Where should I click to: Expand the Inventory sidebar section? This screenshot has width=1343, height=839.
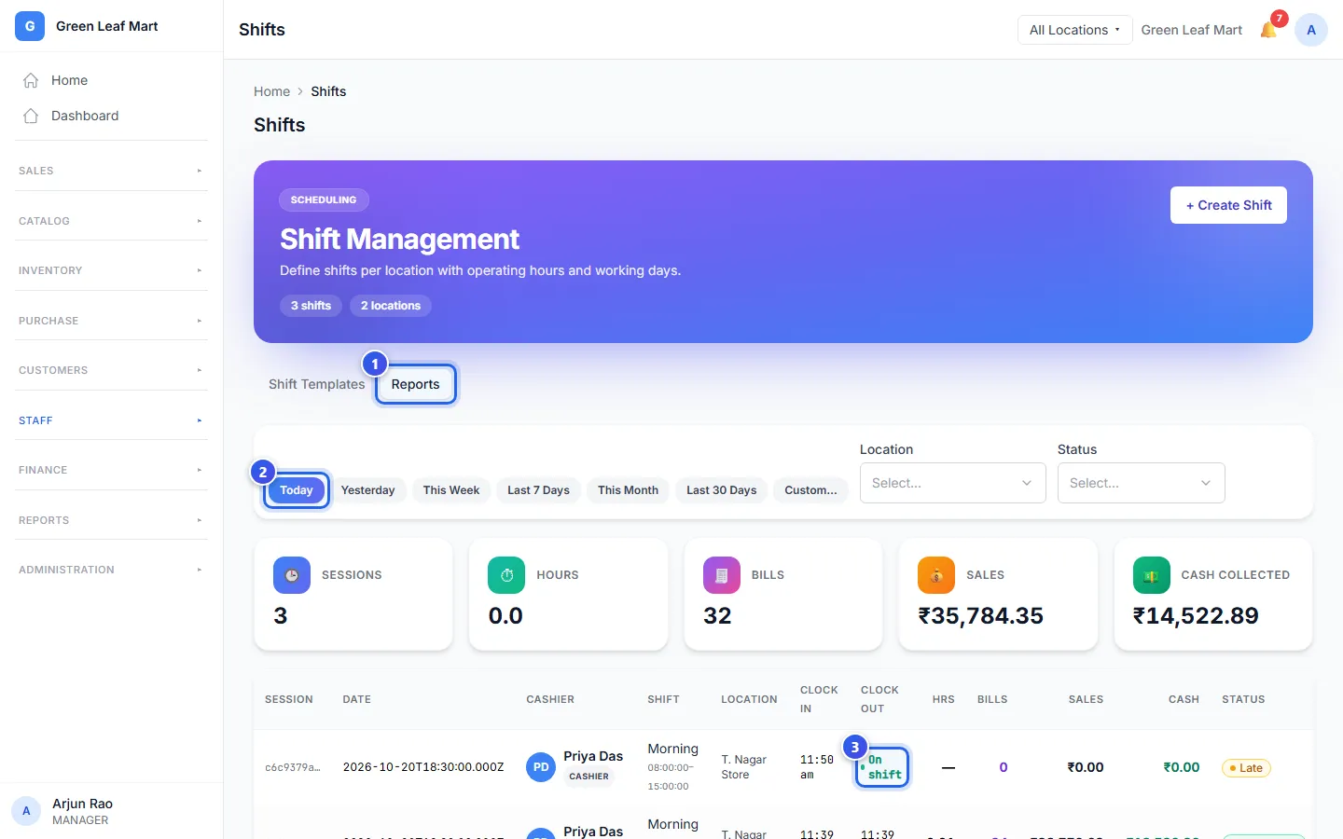(x=112, y=270)
